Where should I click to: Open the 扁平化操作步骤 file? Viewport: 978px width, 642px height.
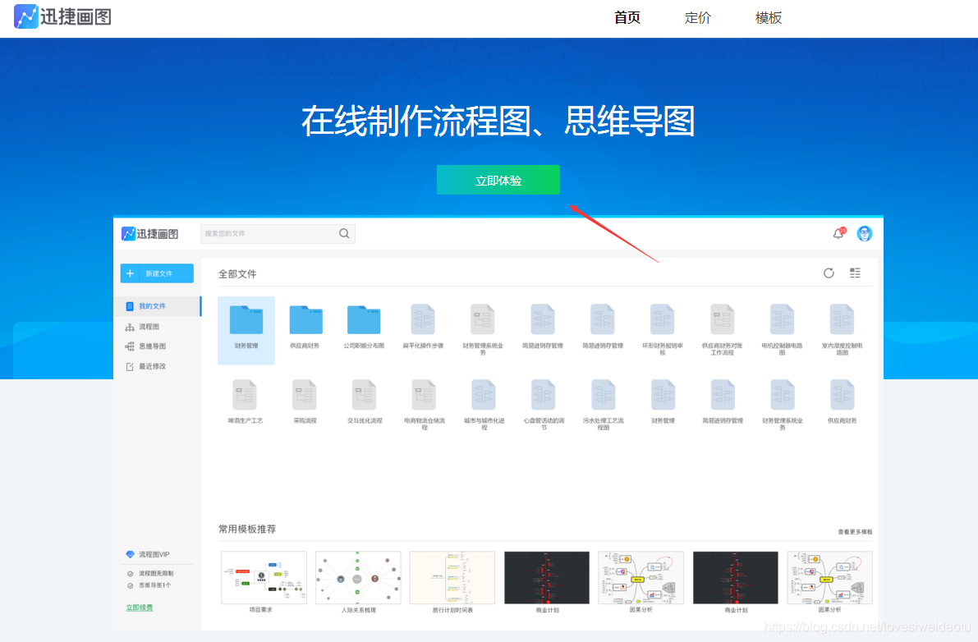423,328
